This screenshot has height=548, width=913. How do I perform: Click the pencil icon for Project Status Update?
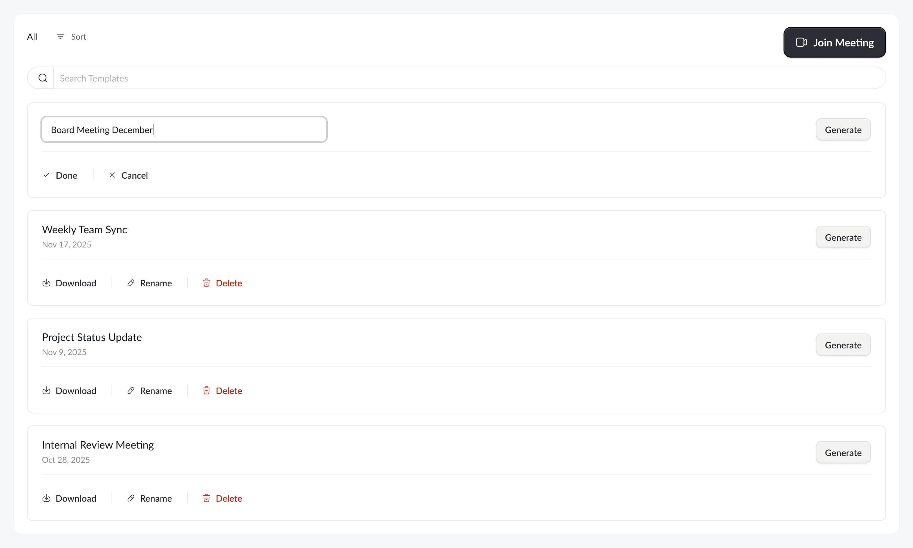pos(131,391)
